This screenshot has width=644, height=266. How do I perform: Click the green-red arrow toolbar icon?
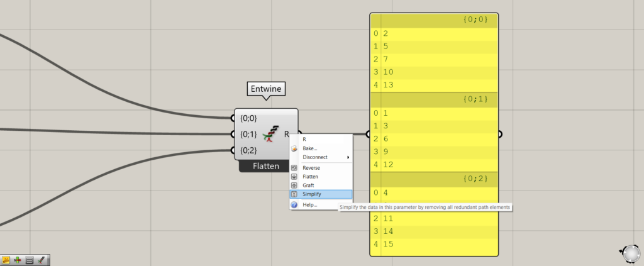[x=18, y=259]
